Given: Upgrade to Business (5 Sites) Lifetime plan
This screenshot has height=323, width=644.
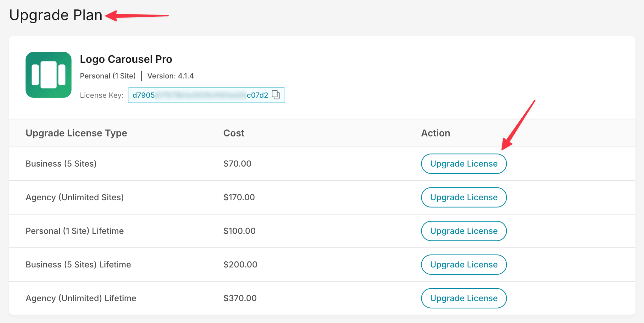Looking at the screenshot, I should point(464,264).
